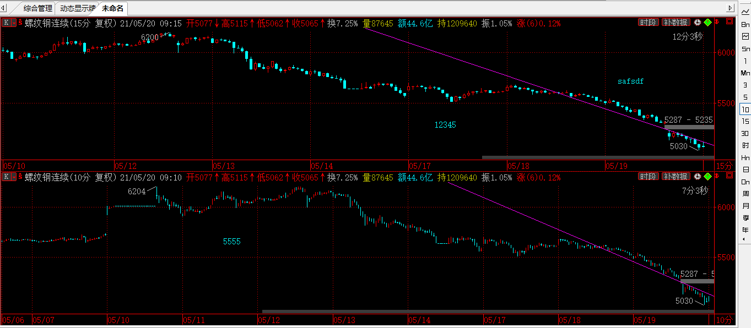Switch to 1-minute period in sidebar

[745, 61]
